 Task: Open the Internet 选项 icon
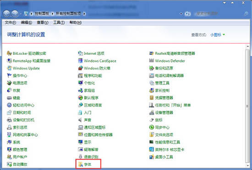click(x=80, y=53)
